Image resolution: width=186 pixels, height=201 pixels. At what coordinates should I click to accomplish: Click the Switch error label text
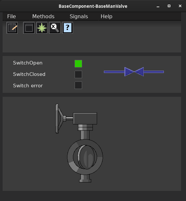coord(28,86)
